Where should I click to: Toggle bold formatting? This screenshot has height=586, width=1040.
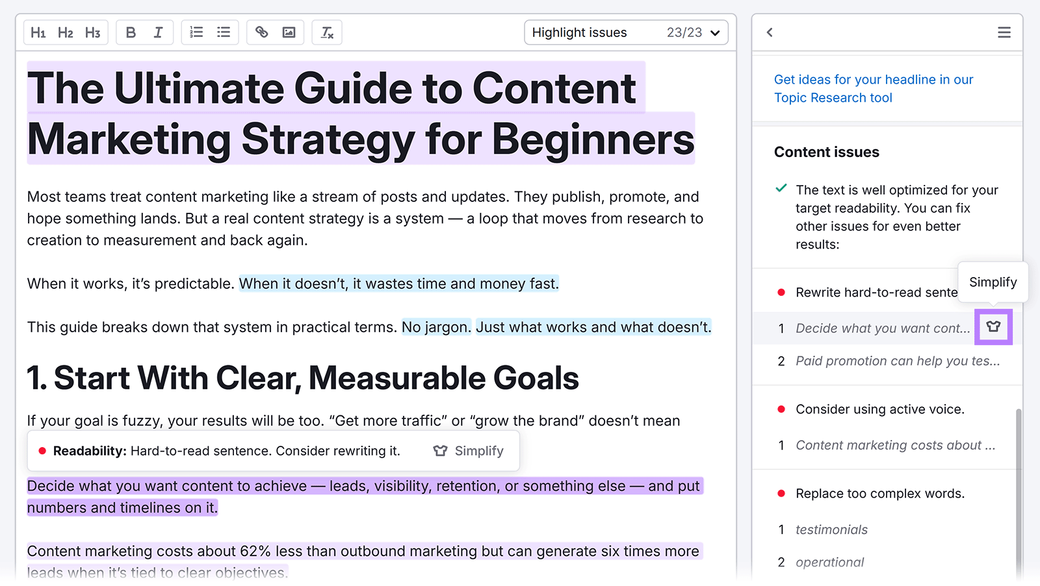pyautogui.click(x=130, y=32)
